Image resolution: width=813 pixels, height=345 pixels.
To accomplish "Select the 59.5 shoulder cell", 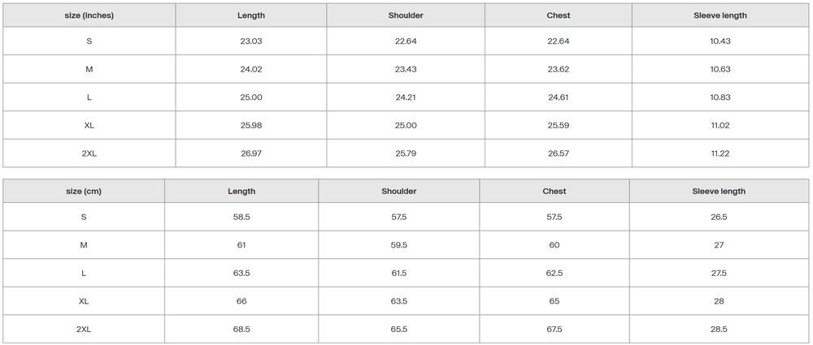I will pos(398,245).
